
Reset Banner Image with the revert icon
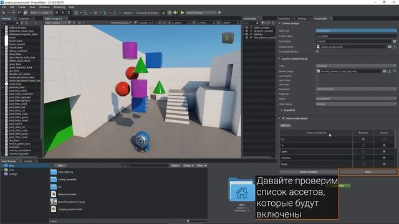coord(395,72)
